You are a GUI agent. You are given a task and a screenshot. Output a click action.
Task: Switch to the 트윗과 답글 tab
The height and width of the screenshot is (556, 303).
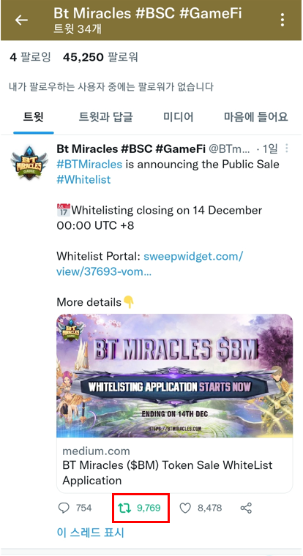pyautogui.click(x=105, y=116)
